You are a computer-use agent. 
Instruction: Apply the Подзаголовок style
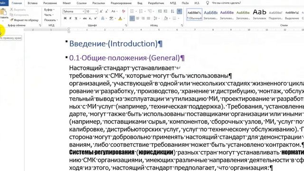[x=275, y=15]
